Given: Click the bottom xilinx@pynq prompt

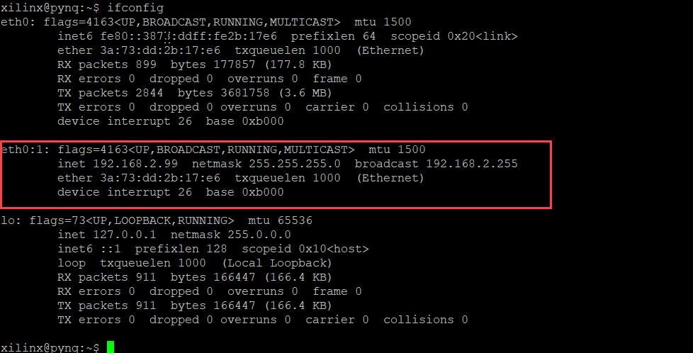Looking at the screenshot, I should point(50,347).
